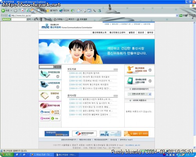Click the Forward arrow icon
This screenshot has height=157, width=196.
15,11
